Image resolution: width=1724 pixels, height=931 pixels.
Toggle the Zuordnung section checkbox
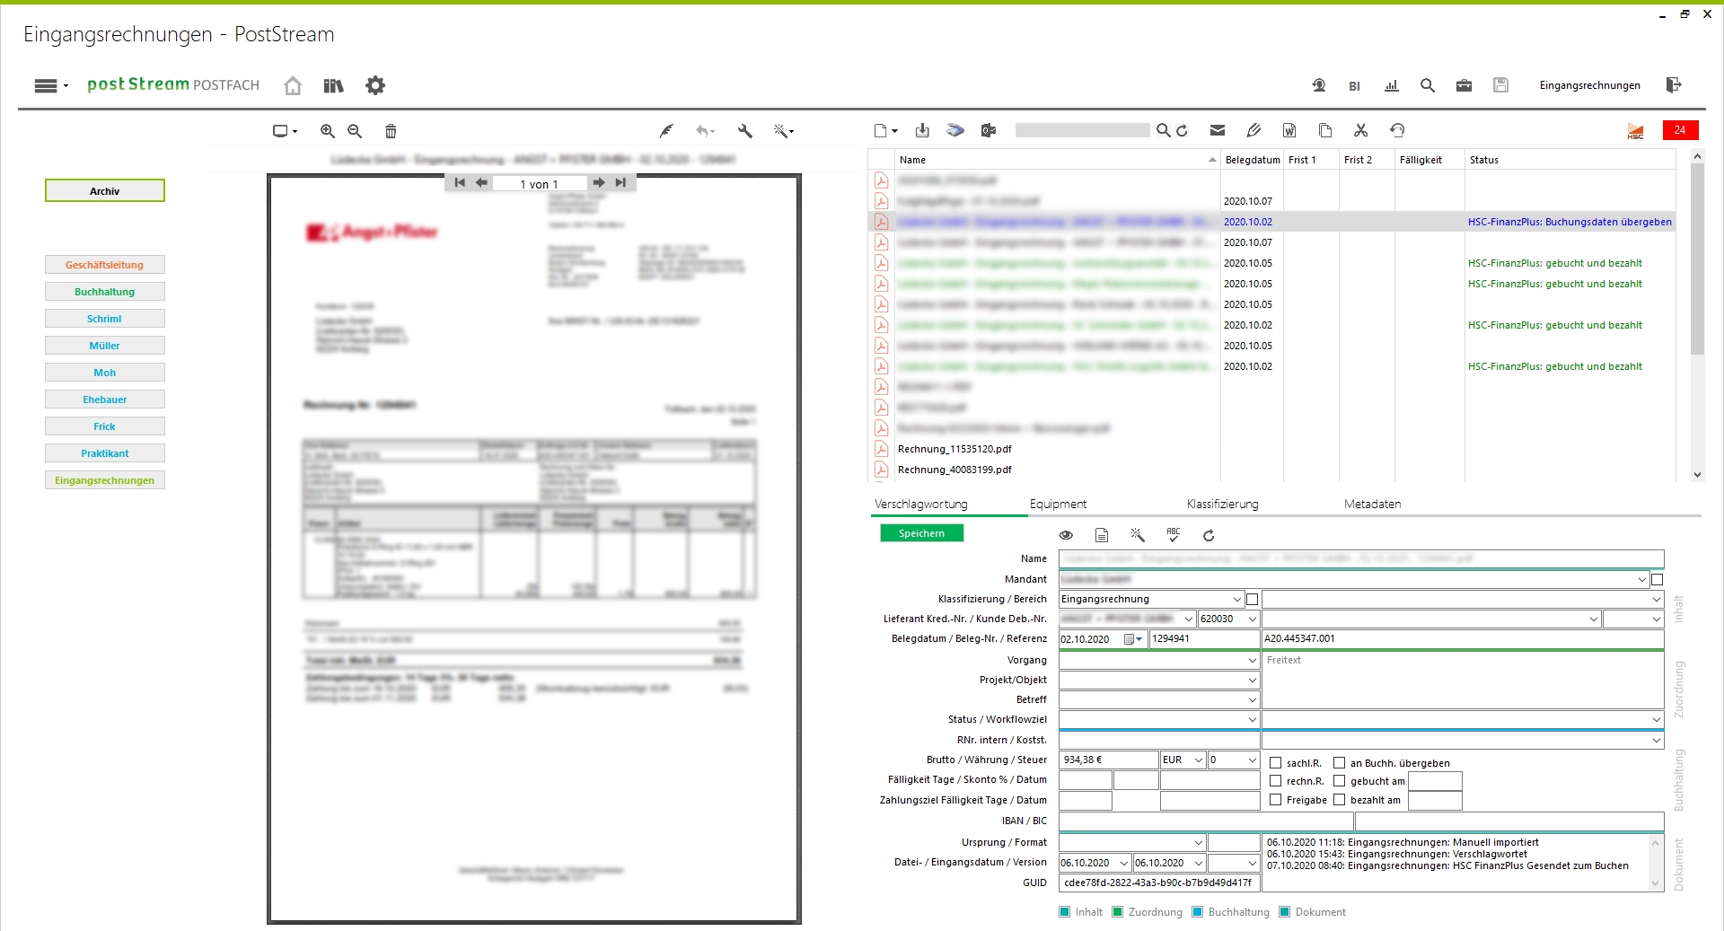(1118, 912)
